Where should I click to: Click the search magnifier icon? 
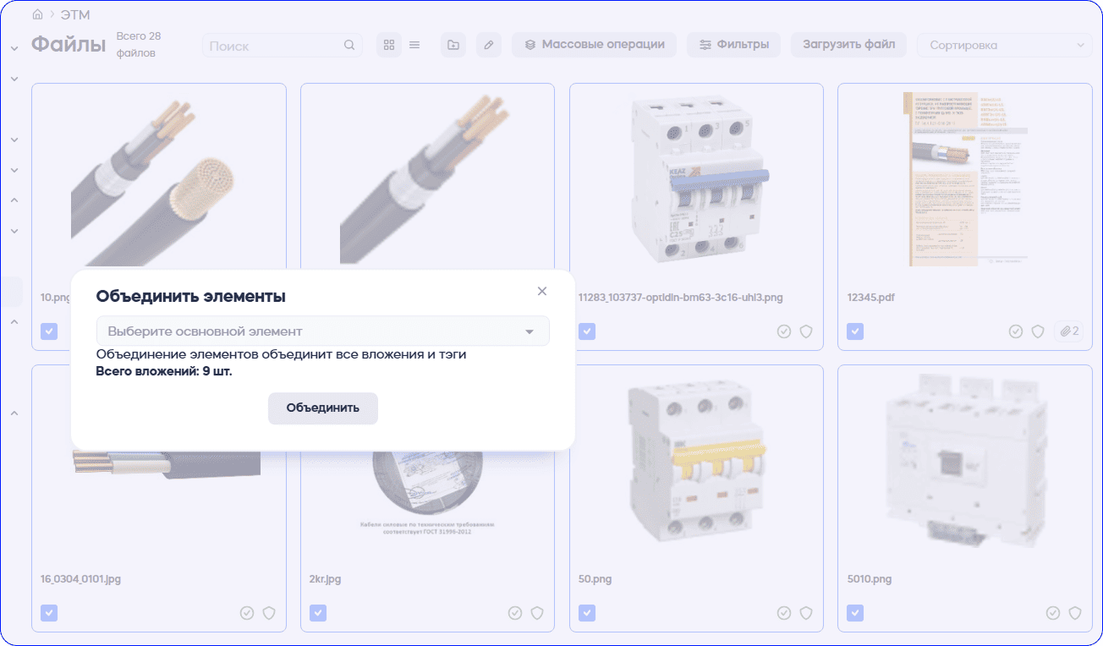click(350, 46)
